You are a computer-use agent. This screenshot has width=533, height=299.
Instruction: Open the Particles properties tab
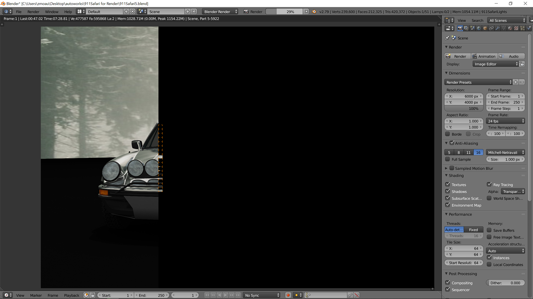point(522,28)
